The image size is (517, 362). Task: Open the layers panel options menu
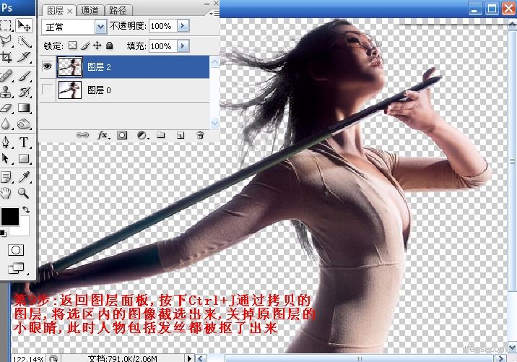(x=214, y=13)
